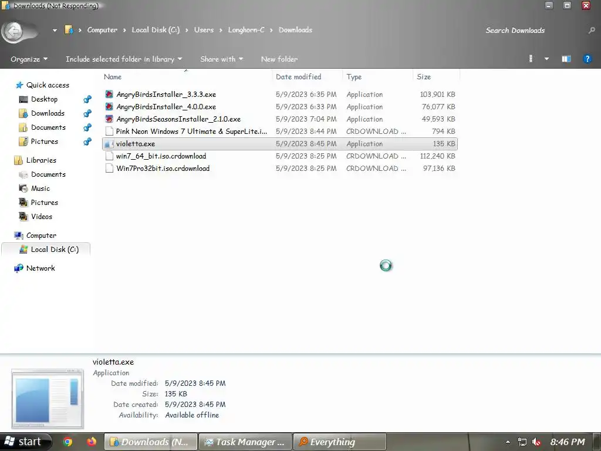Click the pin icon beside Quick access Documents
The height and width of the screenshot is (451, 601).
[87, 127]
